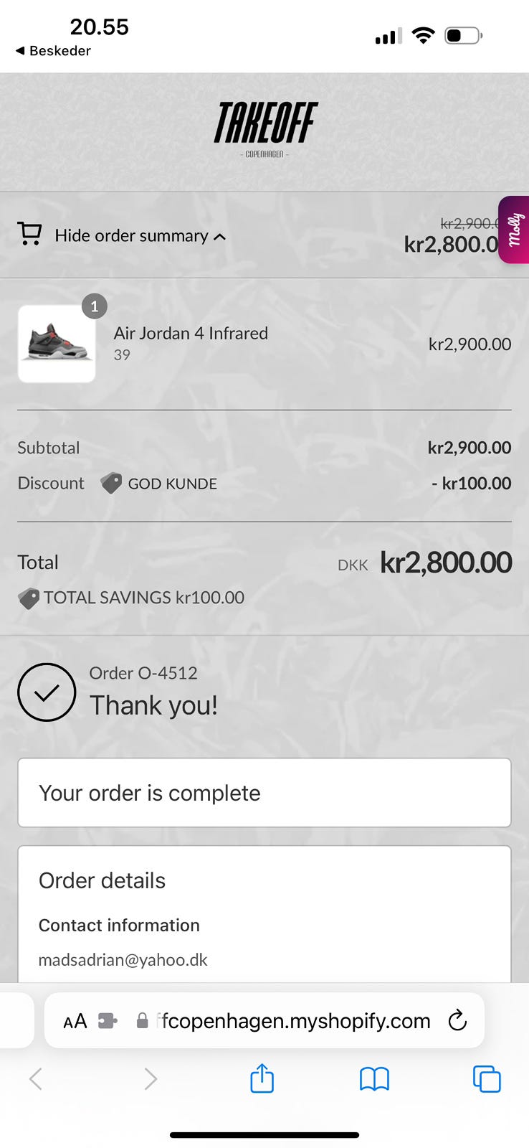This screenshot has width=529, height=1148.
Task: Open Safari bookmarks book icon
Action: pos(374,1078)
